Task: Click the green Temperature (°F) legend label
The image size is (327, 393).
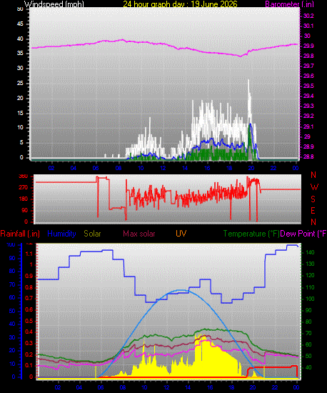Action: (x=251, y=234)
